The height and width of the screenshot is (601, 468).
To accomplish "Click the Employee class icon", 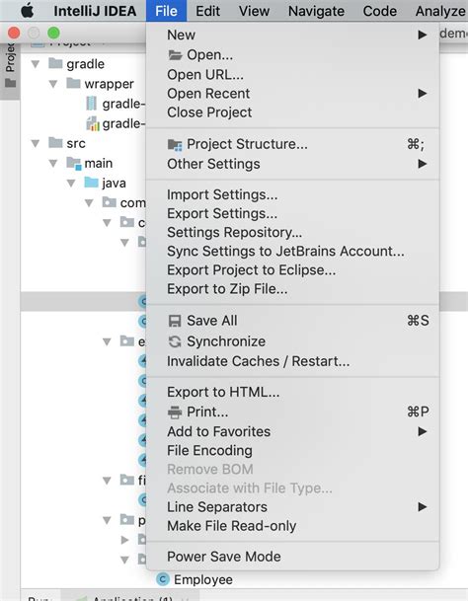I will pyautogui.click(x=163, y=579).
